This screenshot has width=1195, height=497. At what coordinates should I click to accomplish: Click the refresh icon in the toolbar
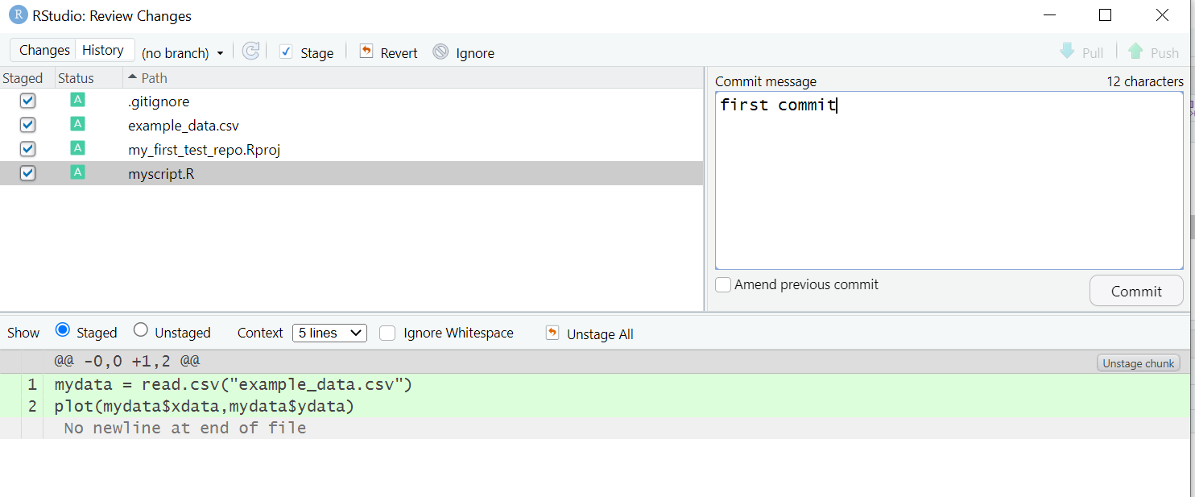pyautogui.click(x=250, y=51)
